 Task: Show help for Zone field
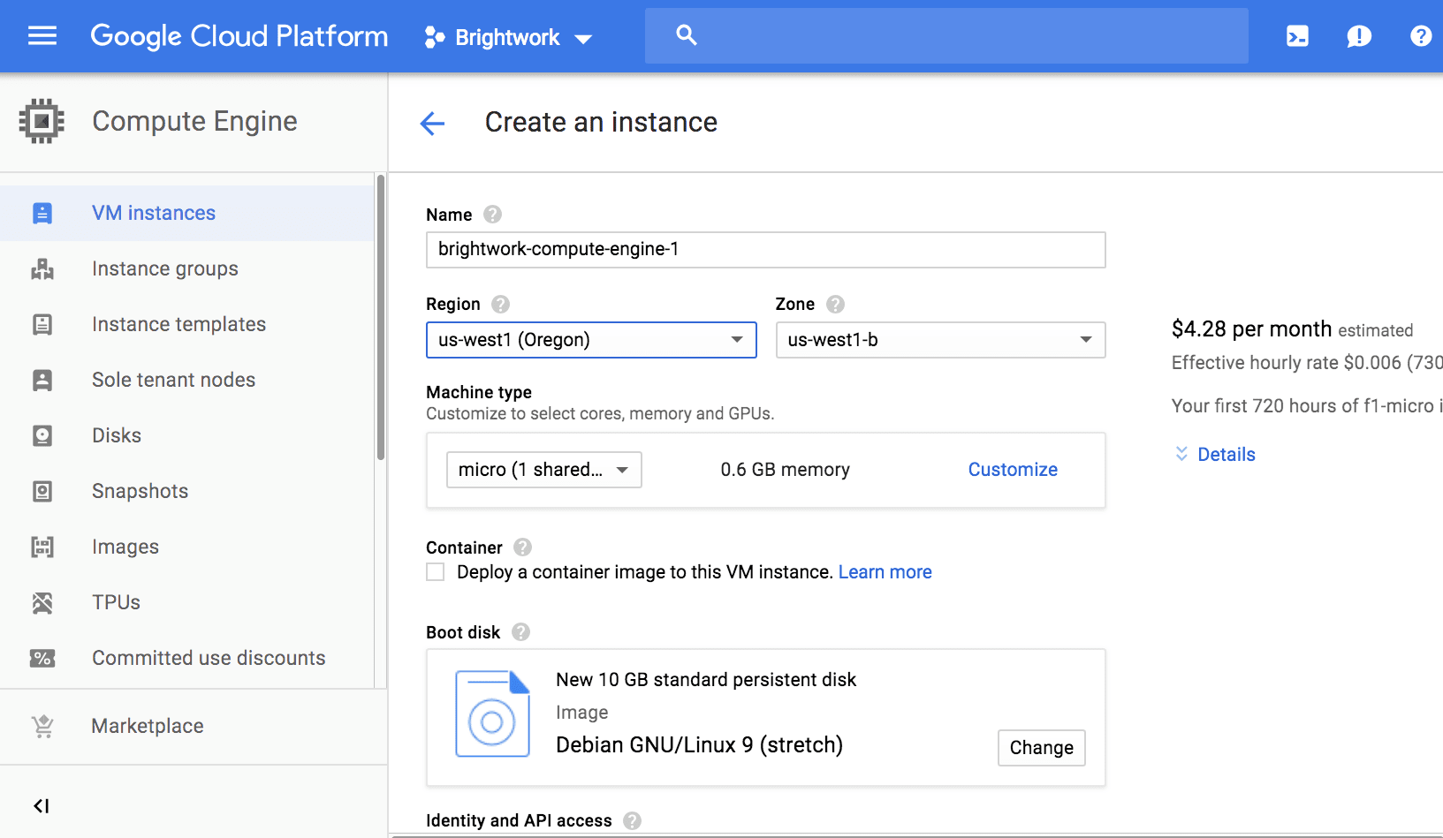click(x=835, y=304)
